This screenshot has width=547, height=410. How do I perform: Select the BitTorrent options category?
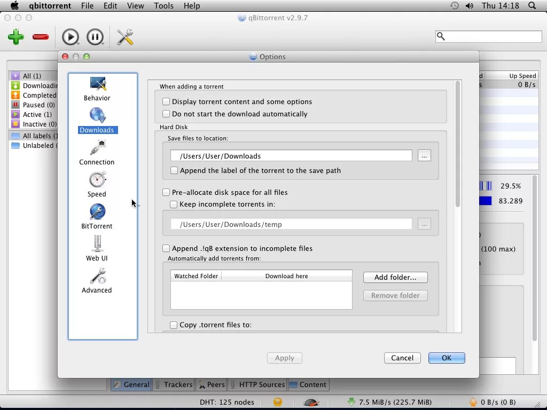[x=97, y=217]
